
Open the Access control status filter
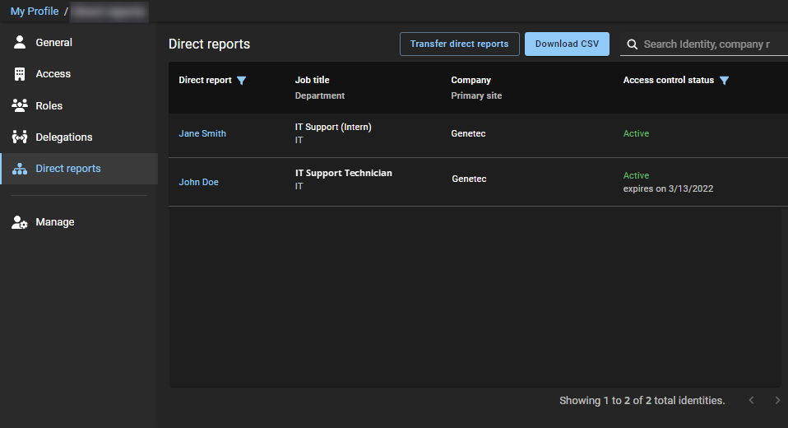pos(724,81)
